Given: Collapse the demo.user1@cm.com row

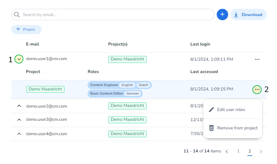Looking at the screenshot, I should coord(19,59).
